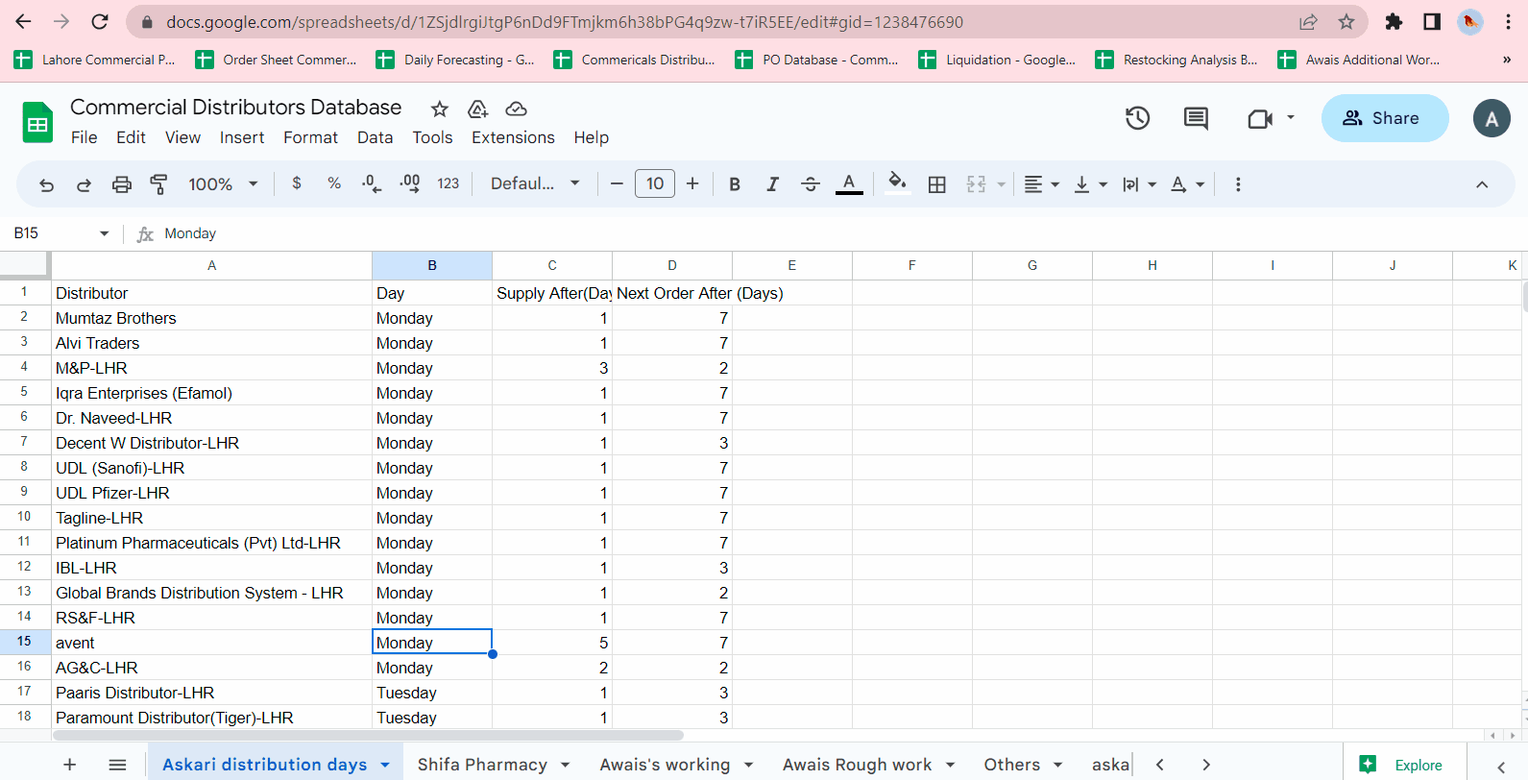Click the horizontal scrollbar of the sheet
This screenshot has width=1528, height=780.
point(368,735)
